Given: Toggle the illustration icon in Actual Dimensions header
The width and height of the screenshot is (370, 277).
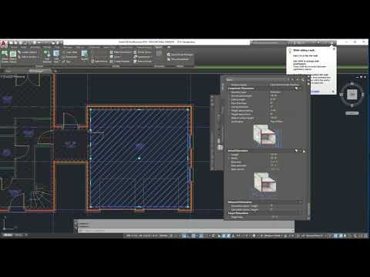Looking at the screenshot, I should pos(296,151).
